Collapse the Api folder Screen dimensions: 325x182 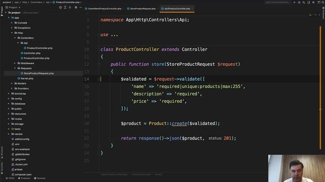click(x=18, y=43)
